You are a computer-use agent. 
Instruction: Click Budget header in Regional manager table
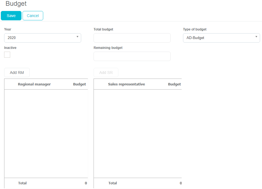(x=79, y=84)
